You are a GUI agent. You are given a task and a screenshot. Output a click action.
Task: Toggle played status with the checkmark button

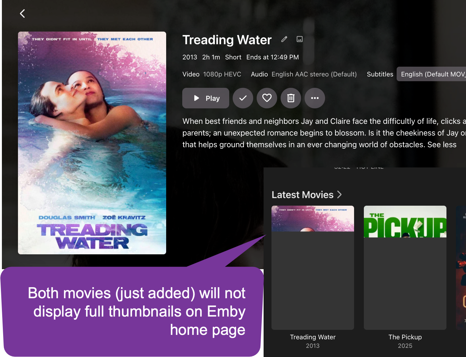(x=243, y=98)
